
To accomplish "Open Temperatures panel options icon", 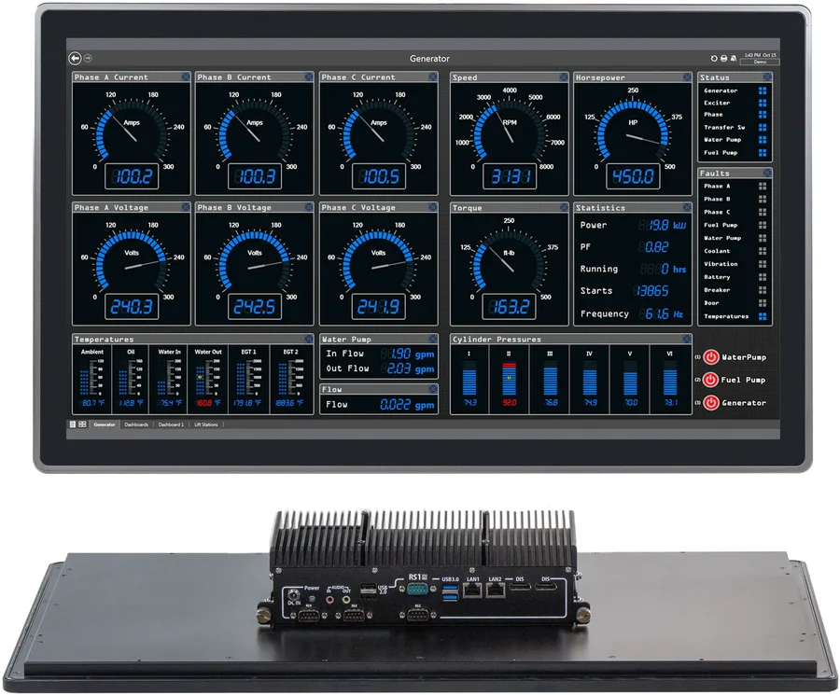I will tap(309, 339).
